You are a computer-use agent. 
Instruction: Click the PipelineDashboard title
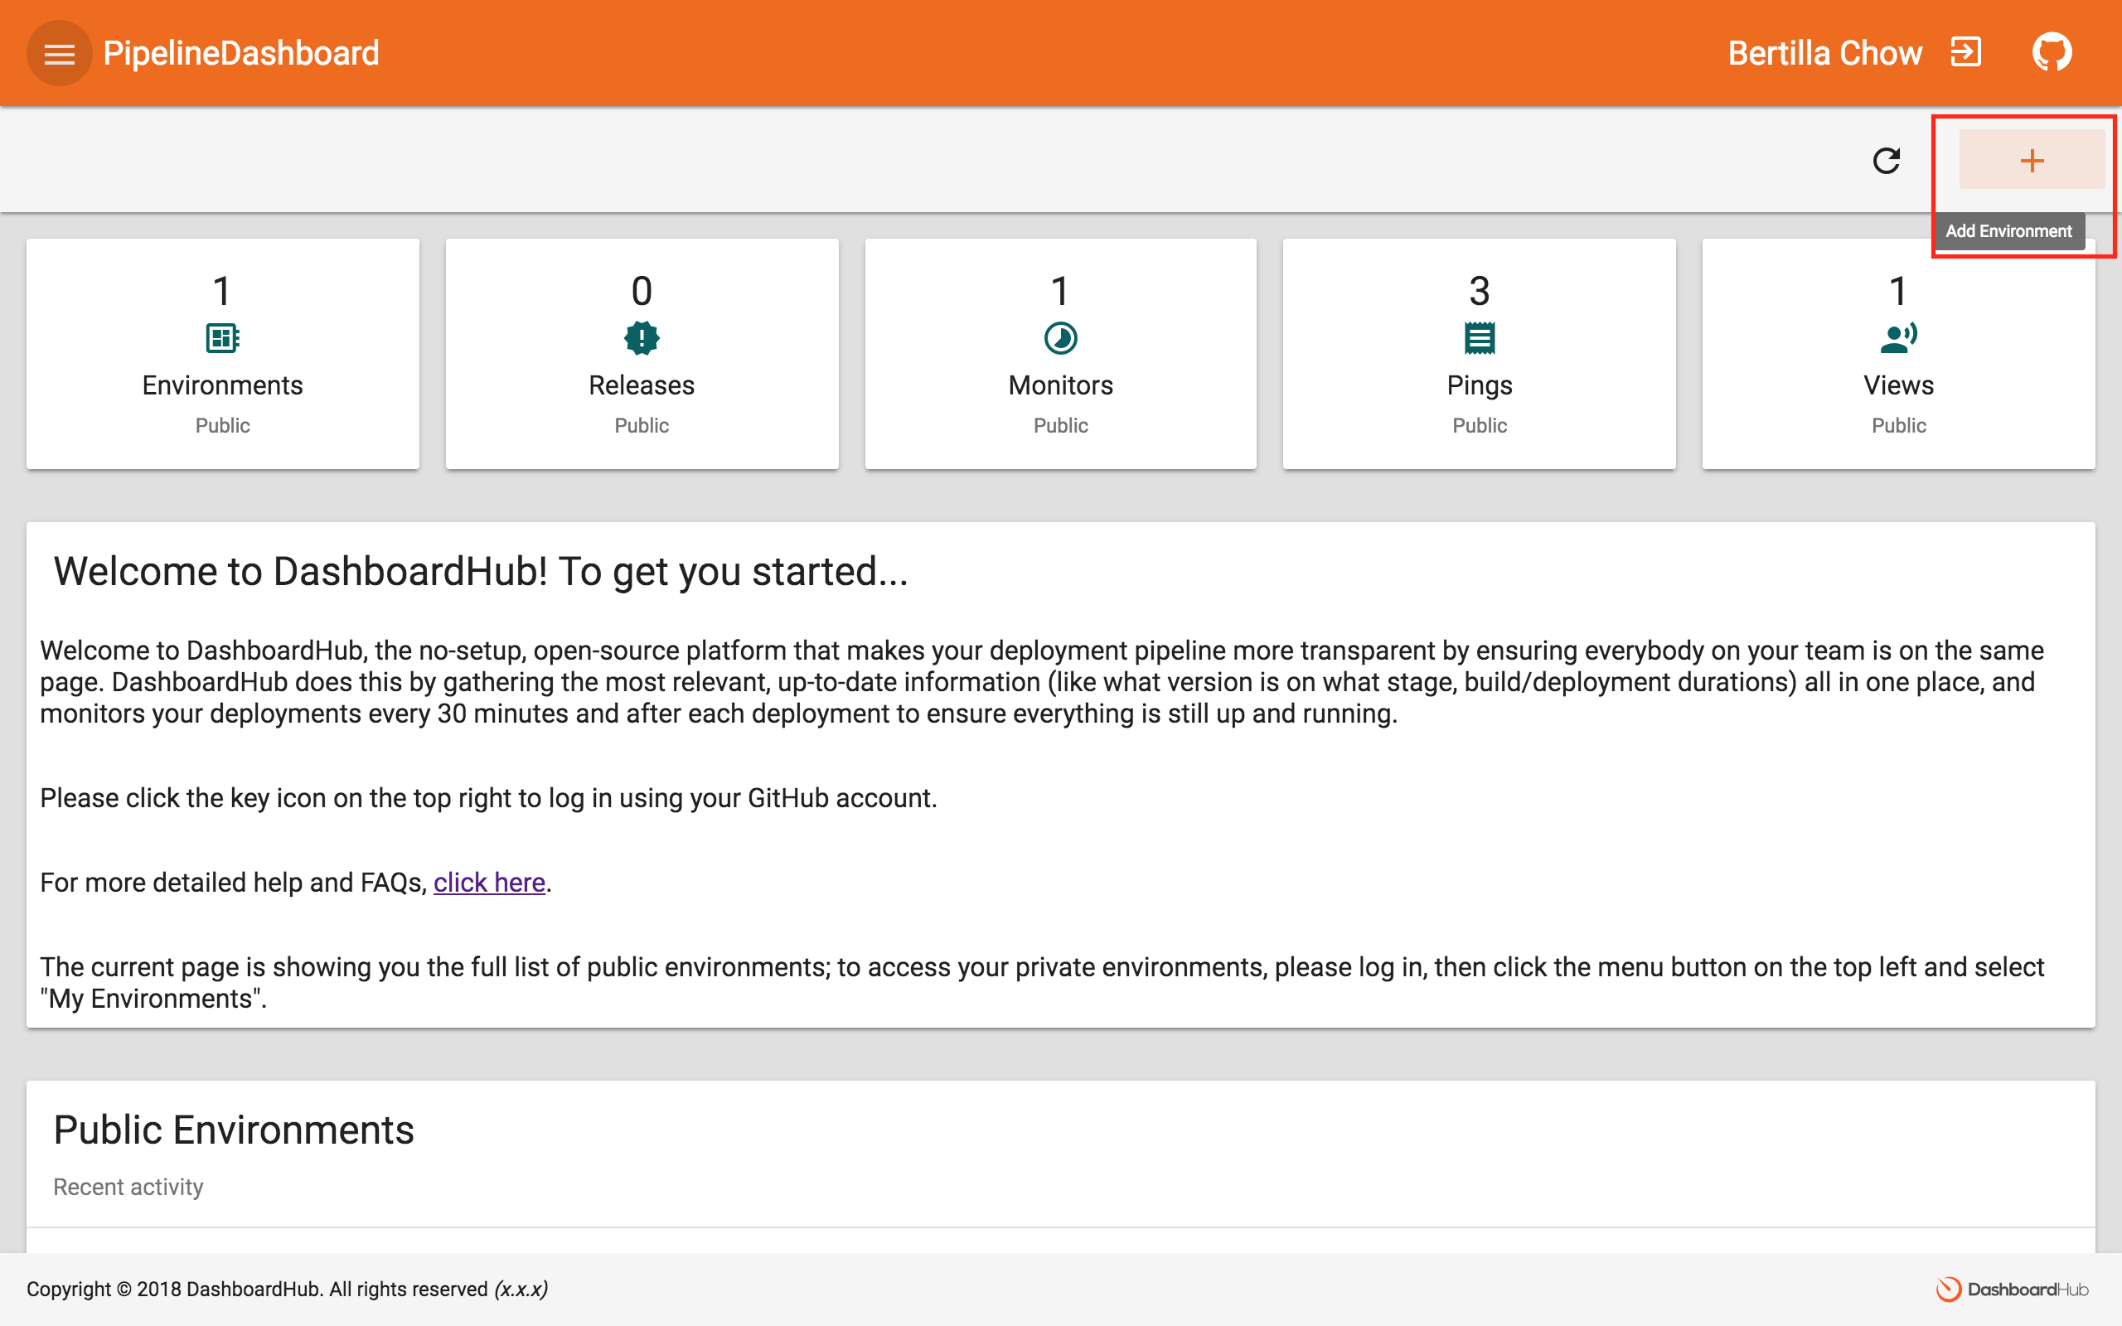coord(241,54)
